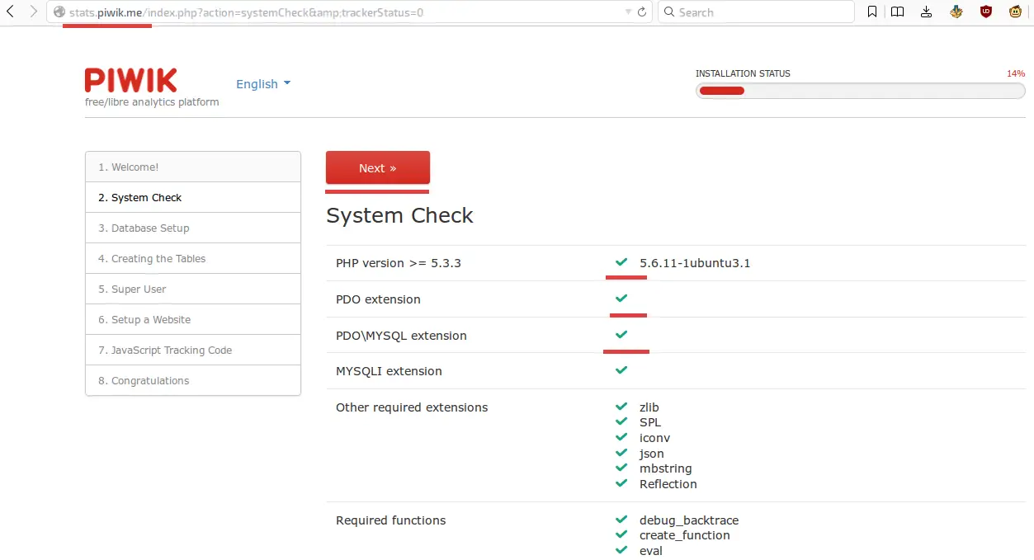Click the check mark next to zlib
The height and width of the screenshot is (560, 1034).
click(x=621, y=407)
